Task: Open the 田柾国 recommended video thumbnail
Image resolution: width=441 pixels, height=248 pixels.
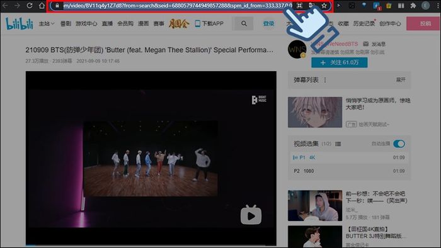Action: pos(315,237)
